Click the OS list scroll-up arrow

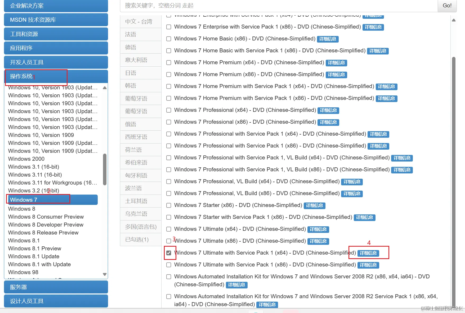point(105,88)
